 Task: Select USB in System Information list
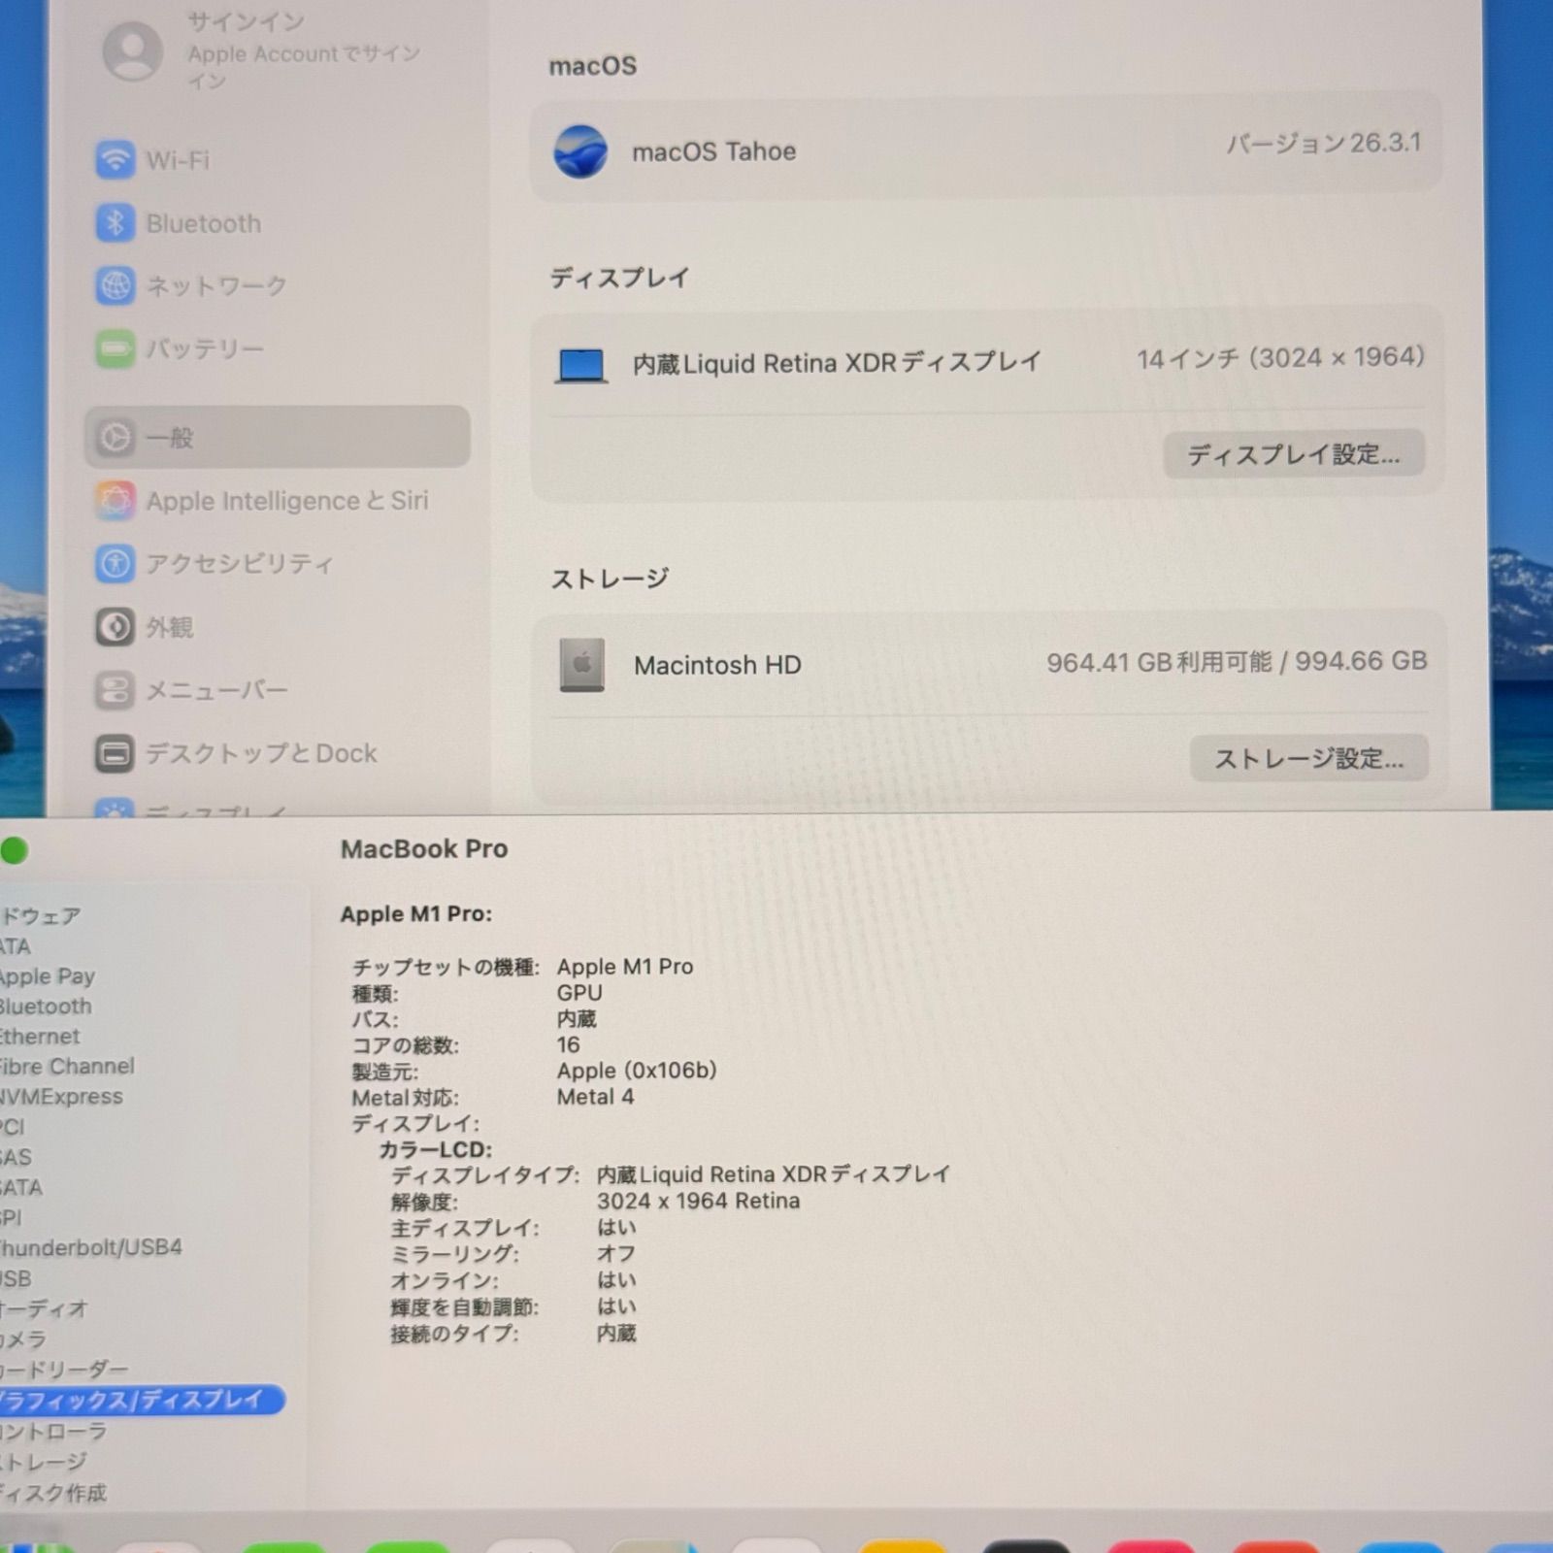17,1278
